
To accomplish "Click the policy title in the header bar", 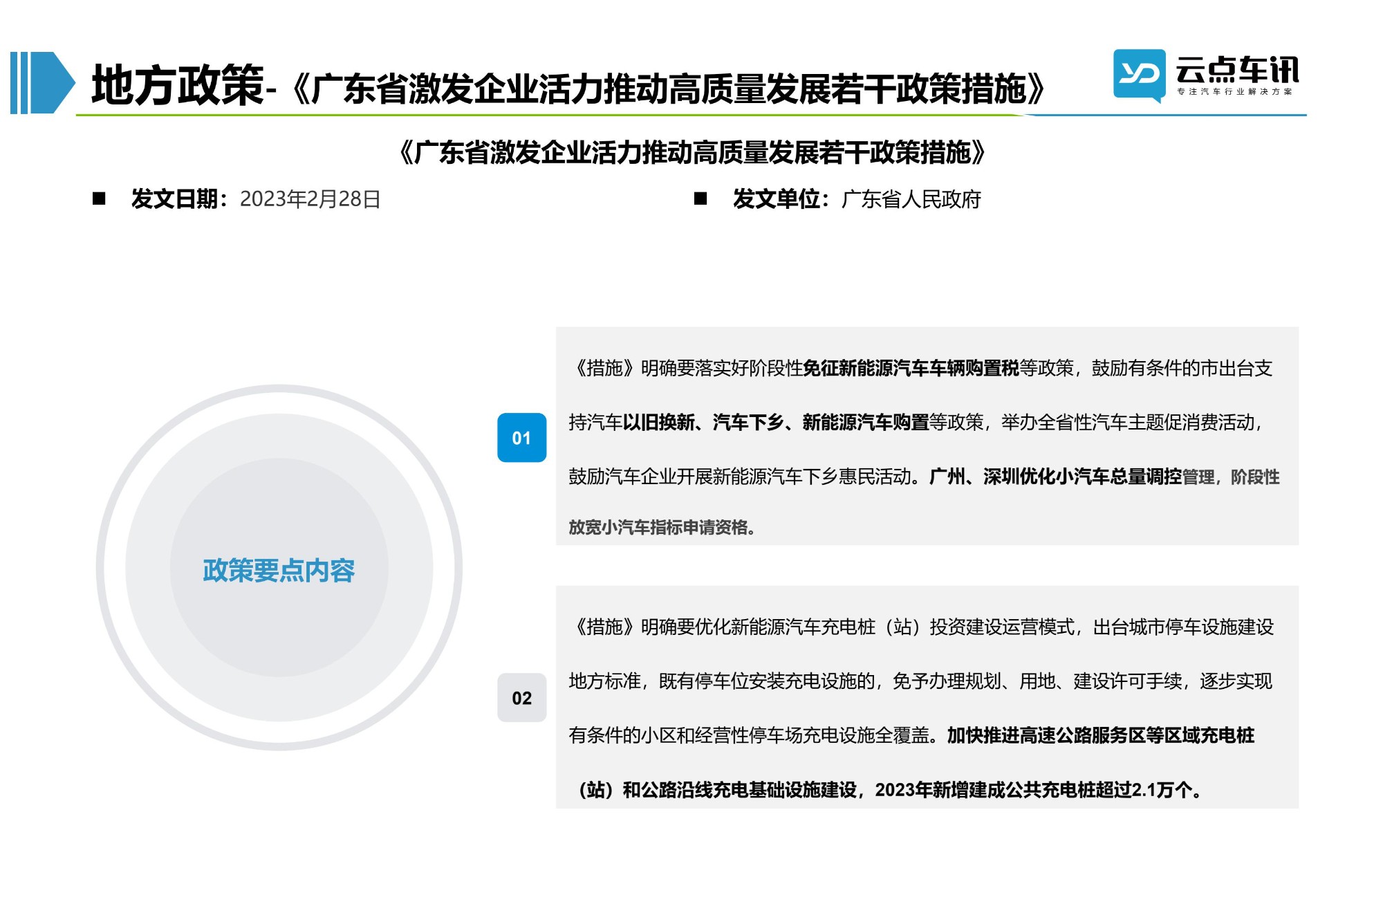I will [x=668, y=89].
